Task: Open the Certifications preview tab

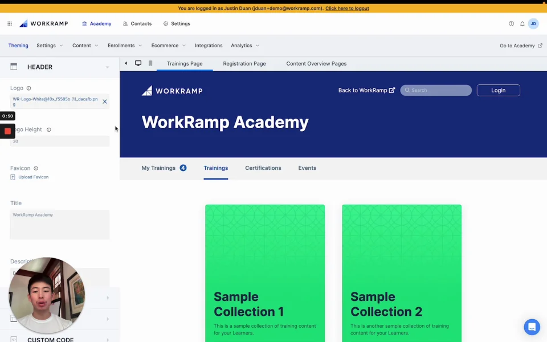Action: (263, 168)
